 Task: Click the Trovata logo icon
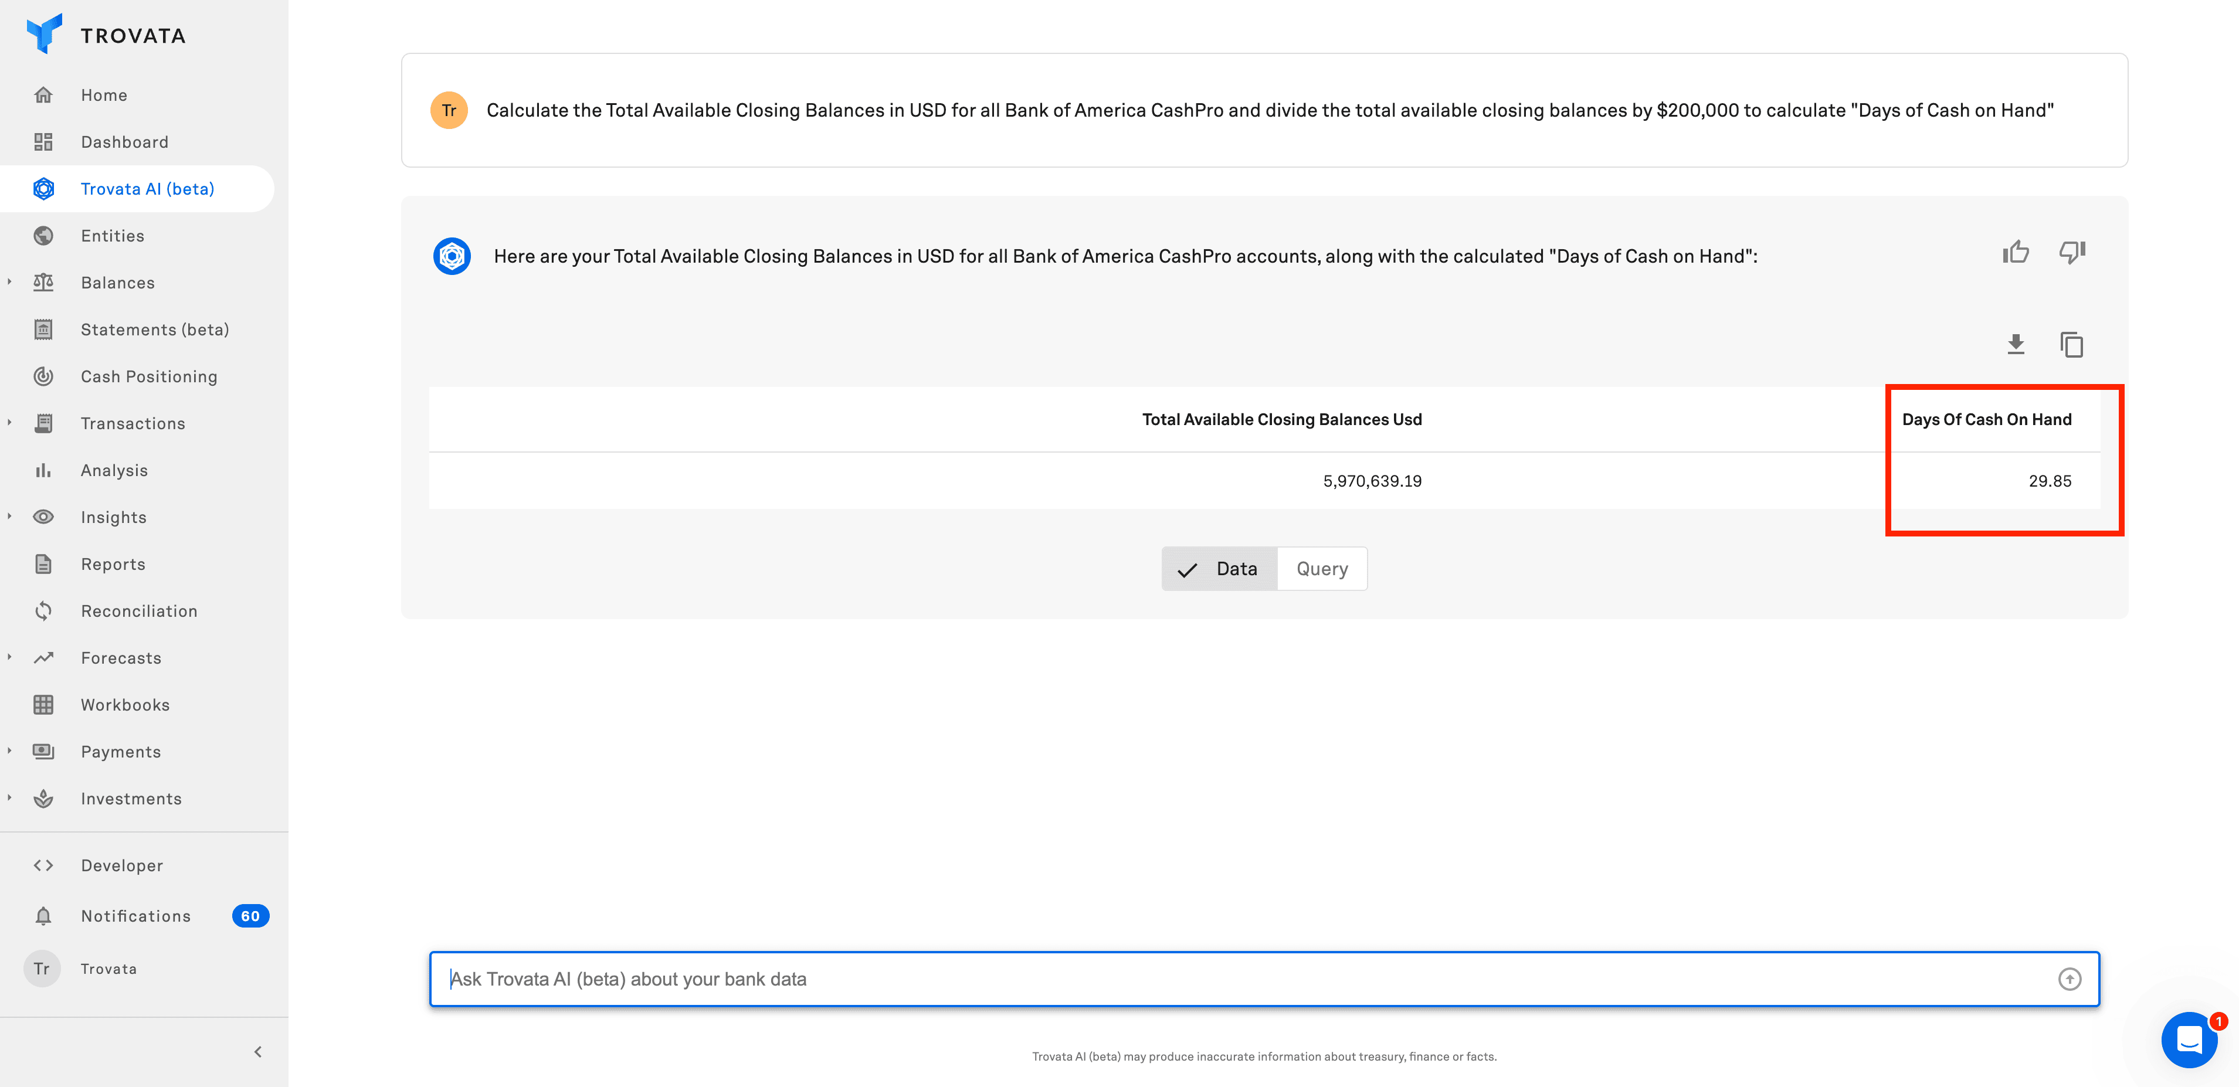45,34
